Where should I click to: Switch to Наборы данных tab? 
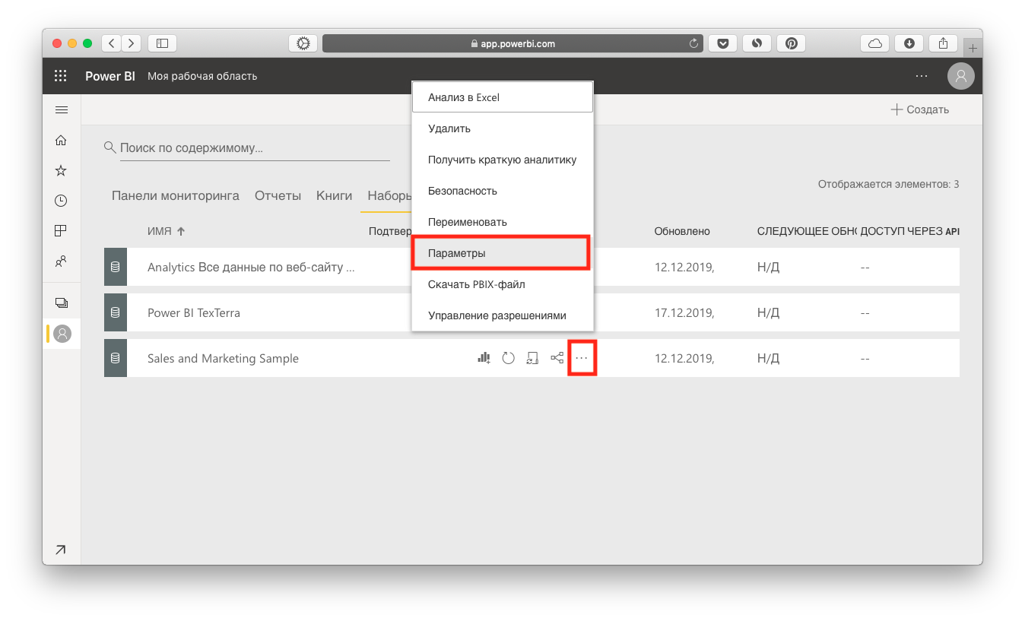390,195
